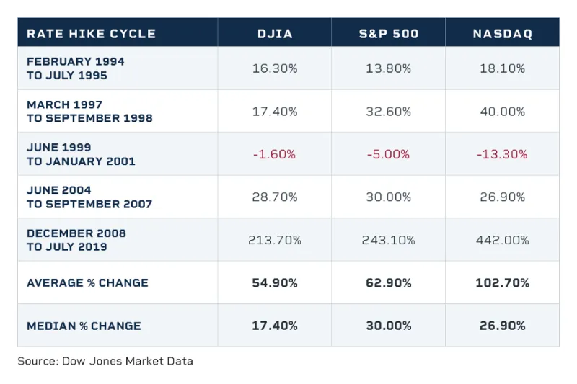Click the AVERAGE % CHANGE row label

[x=87, y=282]
